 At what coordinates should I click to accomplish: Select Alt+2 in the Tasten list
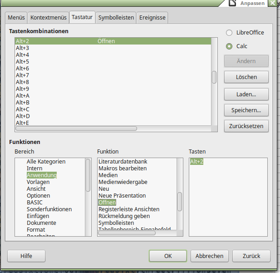click(196, 161)
